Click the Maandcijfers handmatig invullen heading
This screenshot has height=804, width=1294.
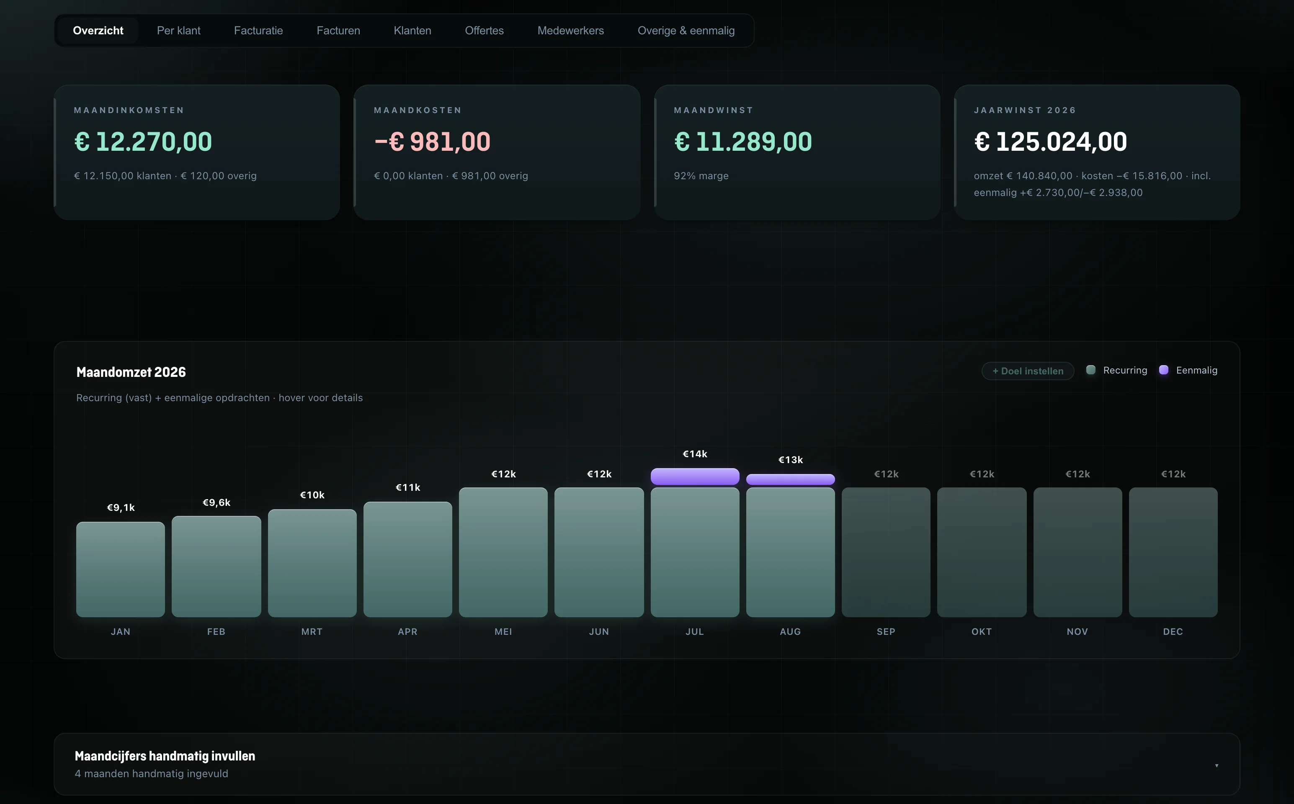pyautogui.click(x=165, y=755)
